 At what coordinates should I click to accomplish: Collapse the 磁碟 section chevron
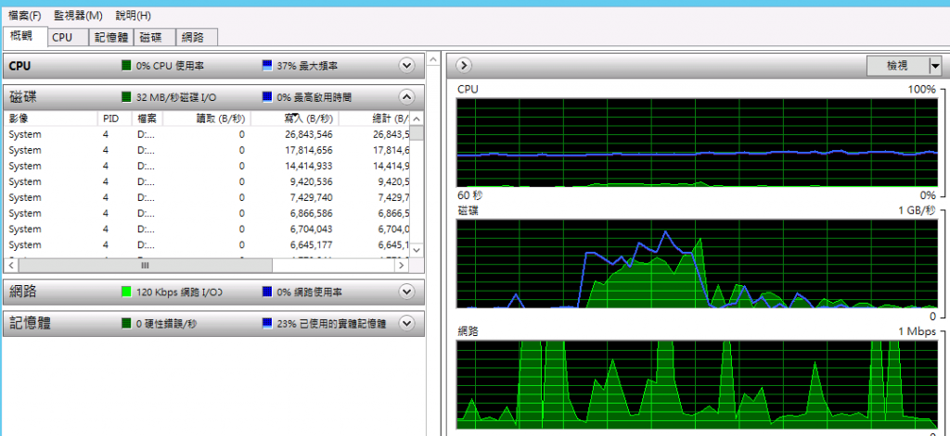[406, 97]
